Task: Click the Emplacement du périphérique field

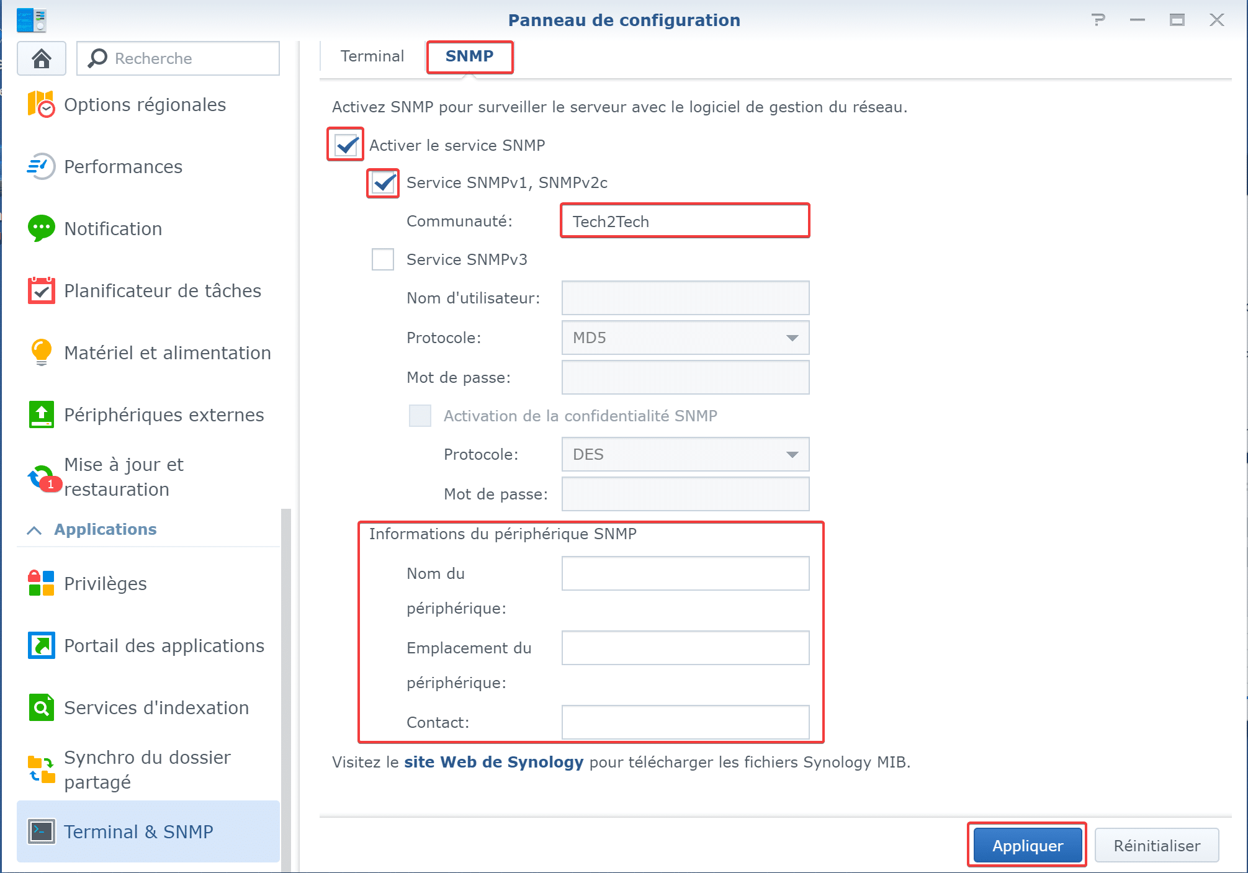Action: 685,648
